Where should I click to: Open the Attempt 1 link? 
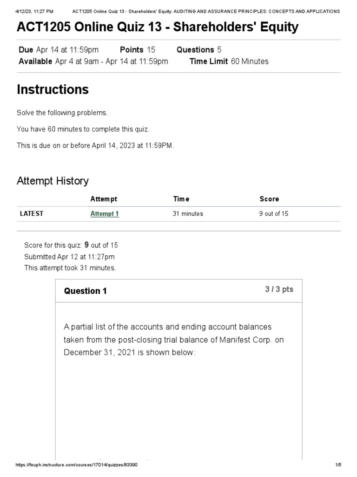coord(105,214)
